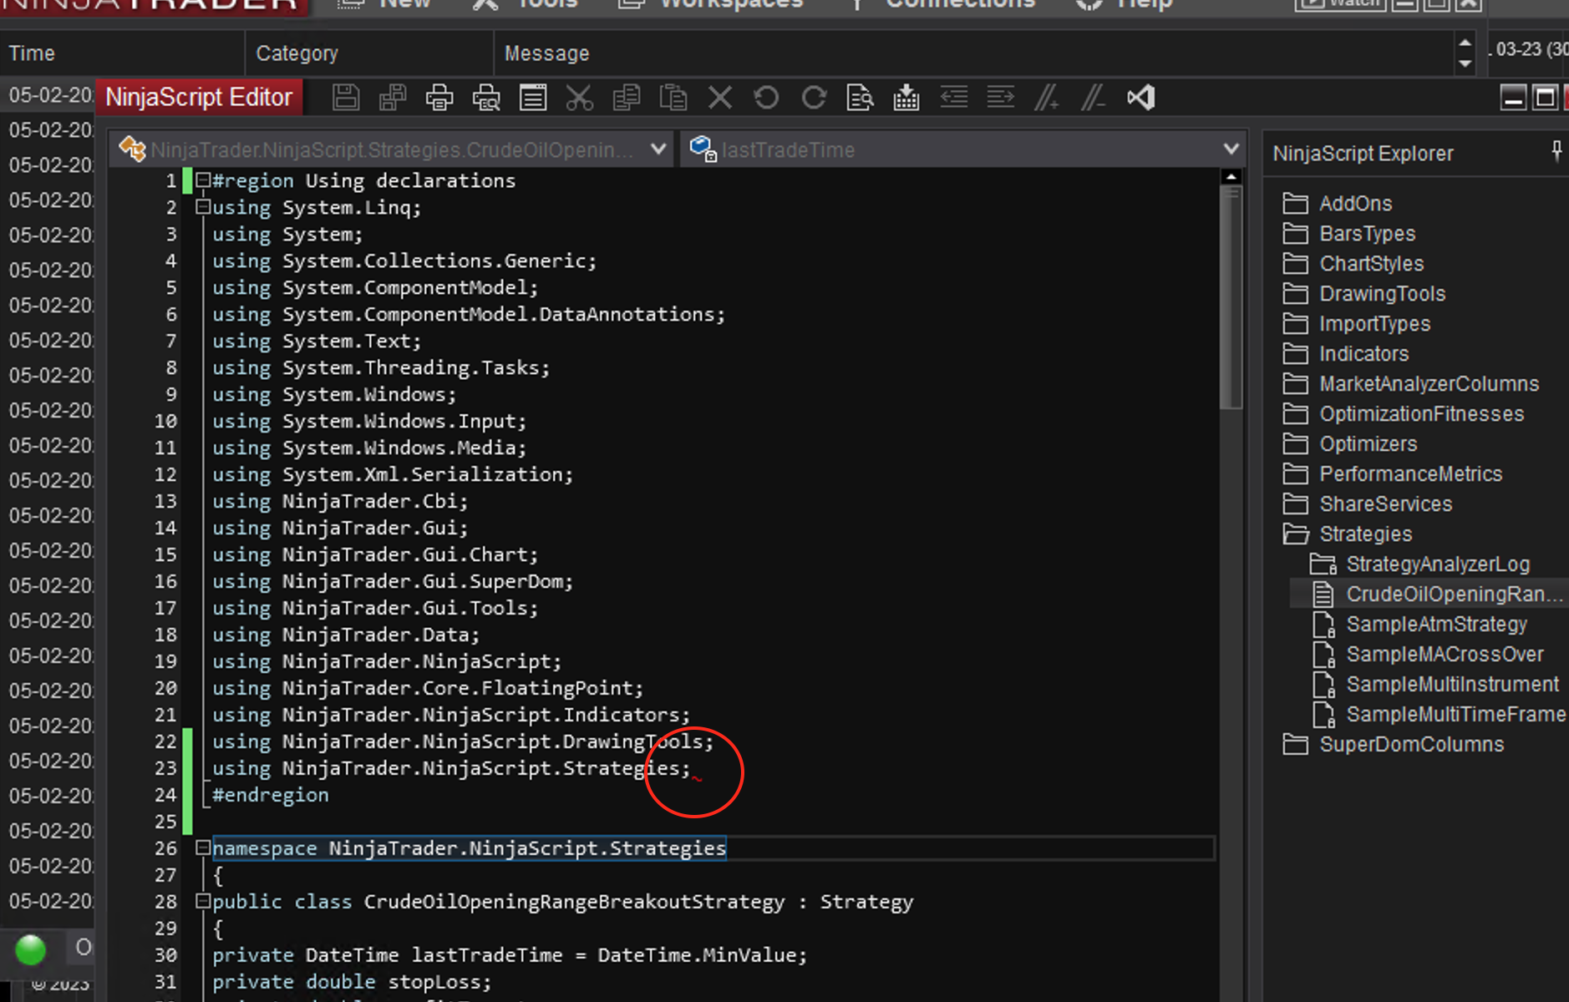
Task: Pin the NinjaScript Explorer panel
Action: click(1556, 151)
